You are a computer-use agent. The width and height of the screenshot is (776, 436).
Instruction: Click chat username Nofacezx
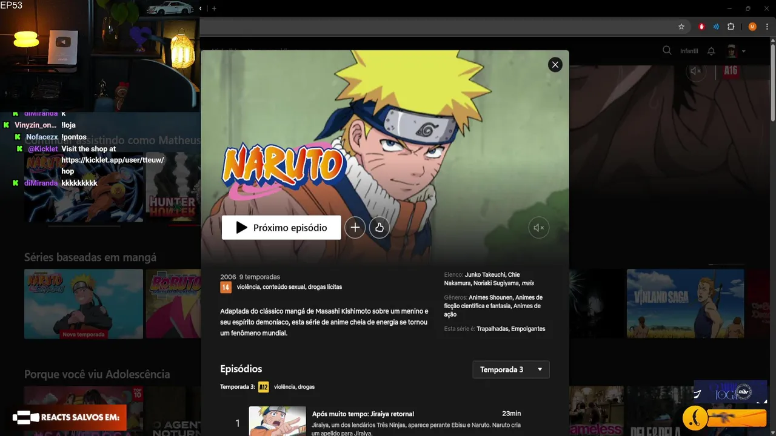click(42, 137)
